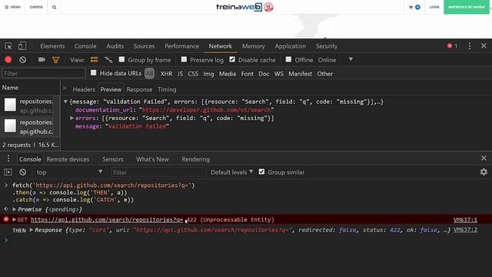
Task: Clear the network log
Action: pos(22,60)
